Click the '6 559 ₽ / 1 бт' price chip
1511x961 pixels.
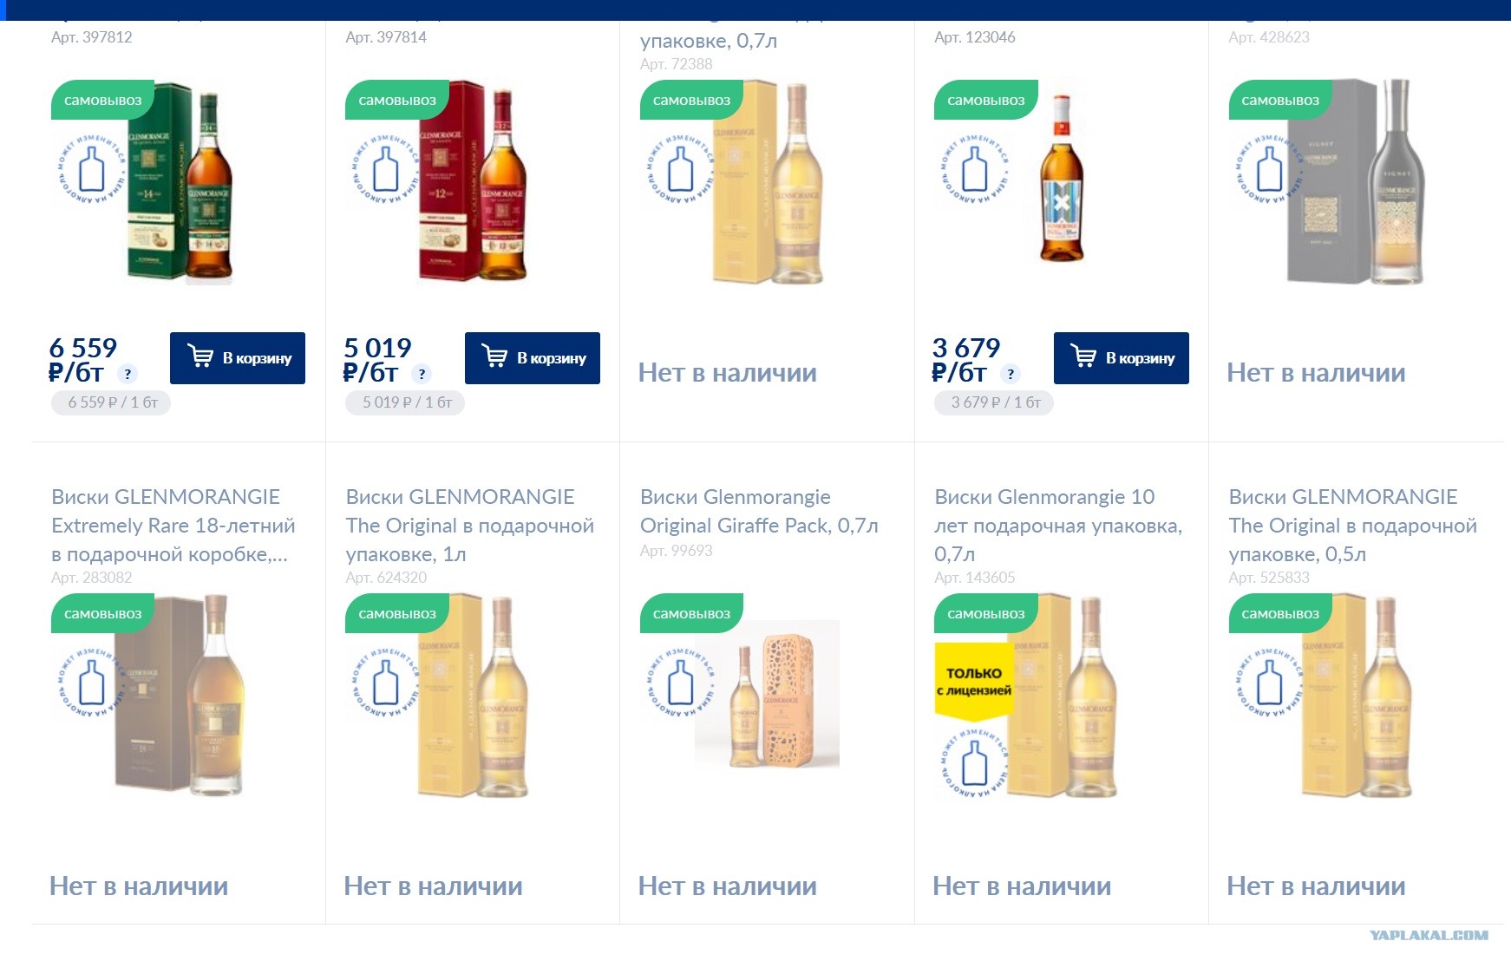111,402
